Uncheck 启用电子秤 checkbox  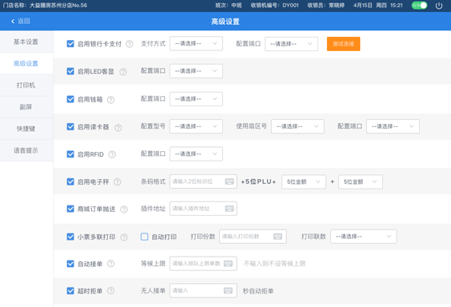click(70, 181)
